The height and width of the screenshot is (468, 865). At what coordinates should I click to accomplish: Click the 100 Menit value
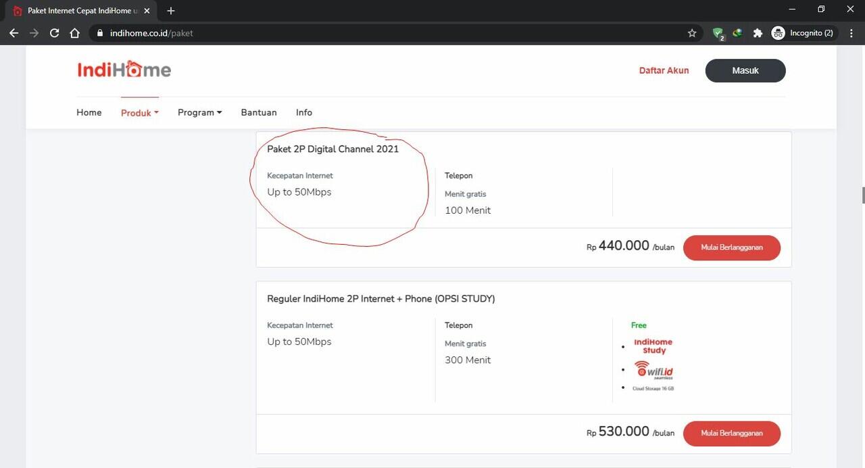pos(468,210)
